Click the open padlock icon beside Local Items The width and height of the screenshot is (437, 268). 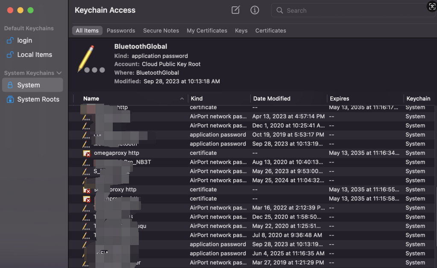[x=10, y=55]
